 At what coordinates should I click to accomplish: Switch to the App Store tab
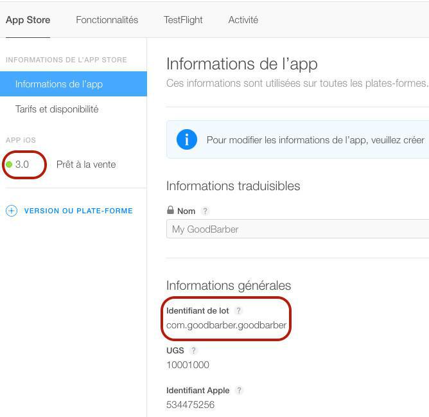28,20
